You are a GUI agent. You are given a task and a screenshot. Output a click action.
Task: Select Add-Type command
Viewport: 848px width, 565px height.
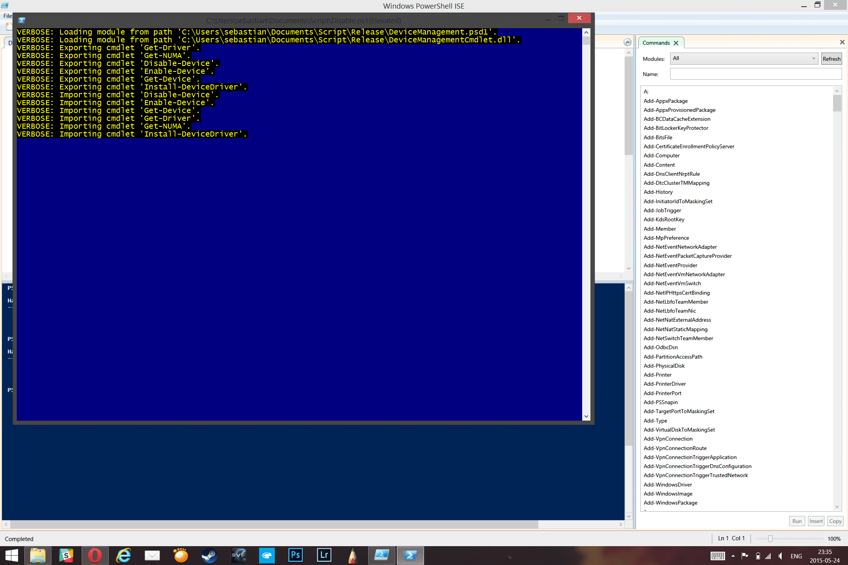click(655, 421)
